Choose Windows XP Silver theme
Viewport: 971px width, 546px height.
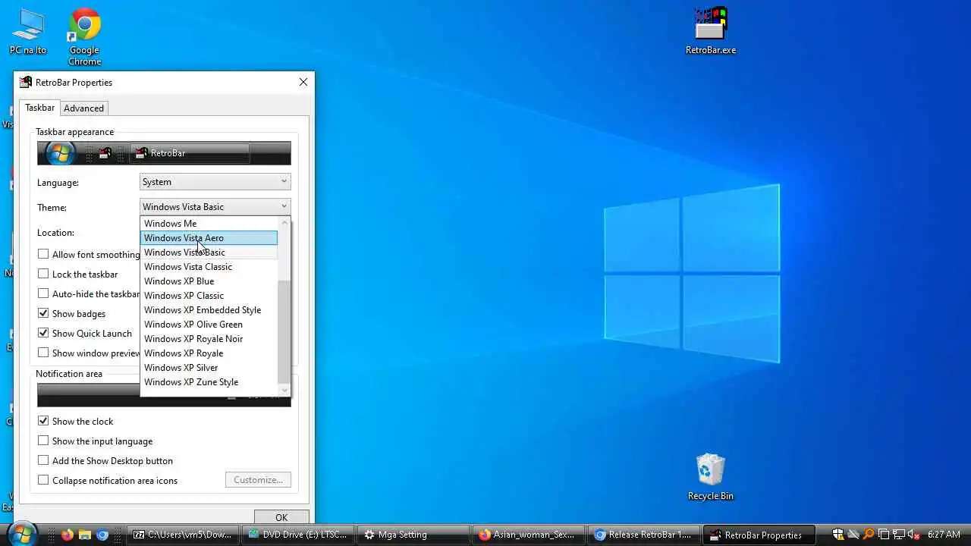(209, 368)
